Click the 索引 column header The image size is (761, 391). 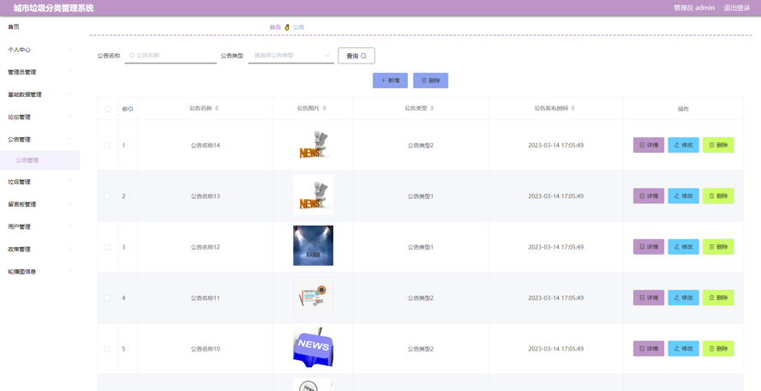[127, 109]
